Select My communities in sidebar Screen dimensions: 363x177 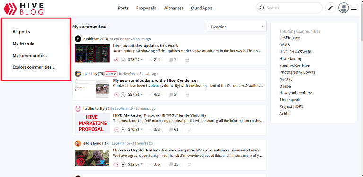pyautogui.click(x=30, y=56)
